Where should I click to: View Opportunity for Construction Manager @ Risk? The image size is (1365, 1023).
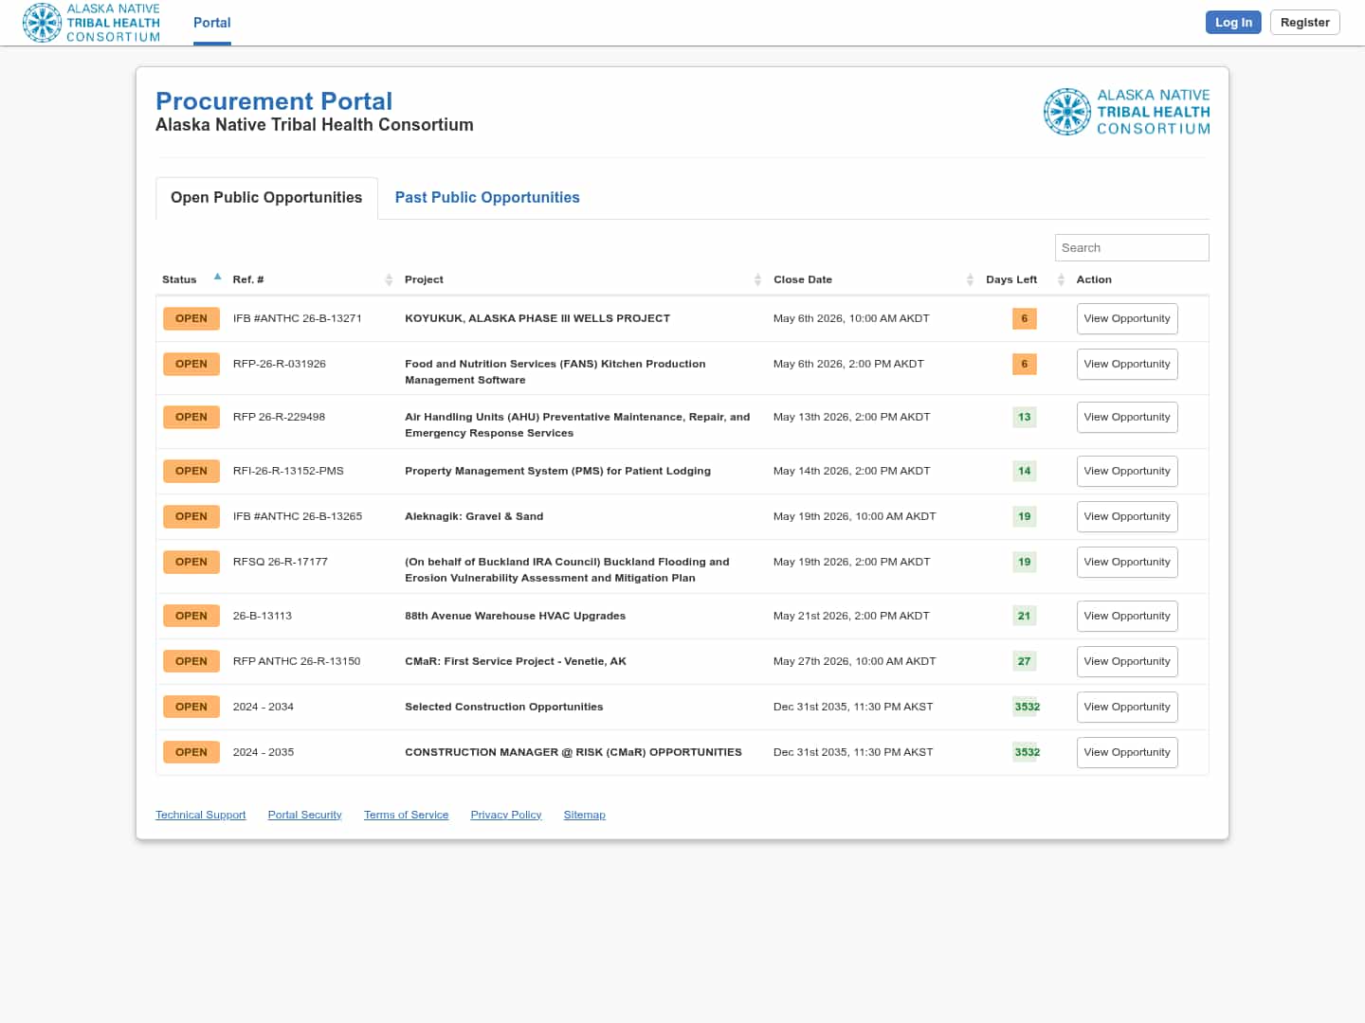1127,753
